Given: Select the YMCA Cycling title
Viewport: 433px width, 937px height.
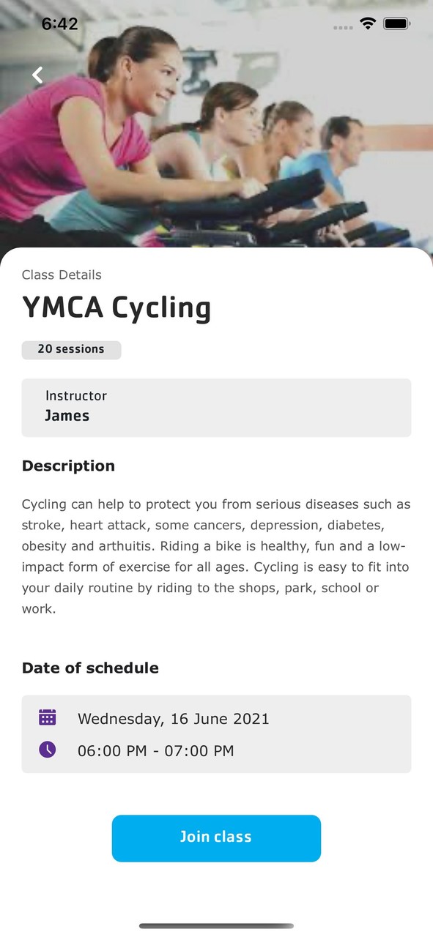Looking at the screenshot, I should coord(117,307).
